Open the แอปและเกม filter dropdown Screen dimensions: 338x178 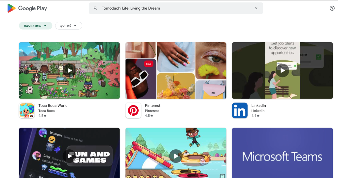coord(36,26)
